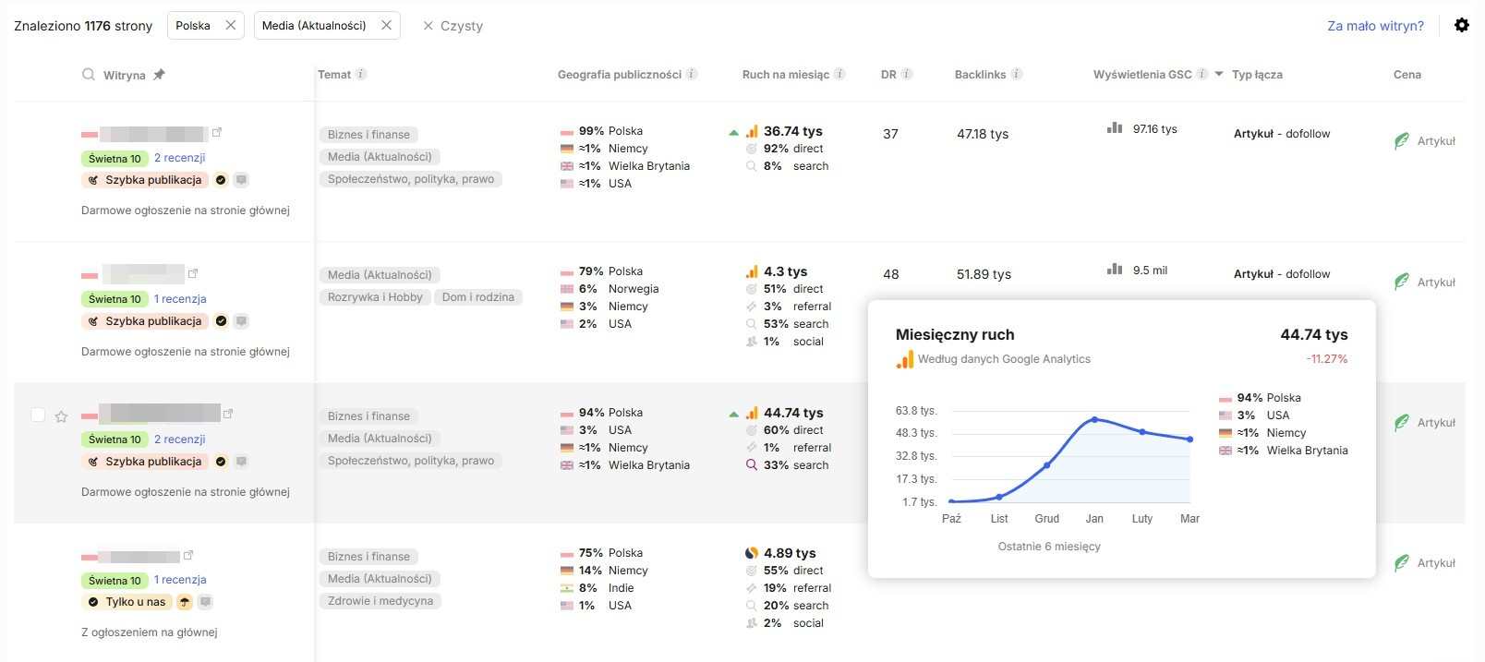Viewport: 1485px width, 662px height.
Task: Open the 'Za mało witryn?' link
Action: point(1375,26)
